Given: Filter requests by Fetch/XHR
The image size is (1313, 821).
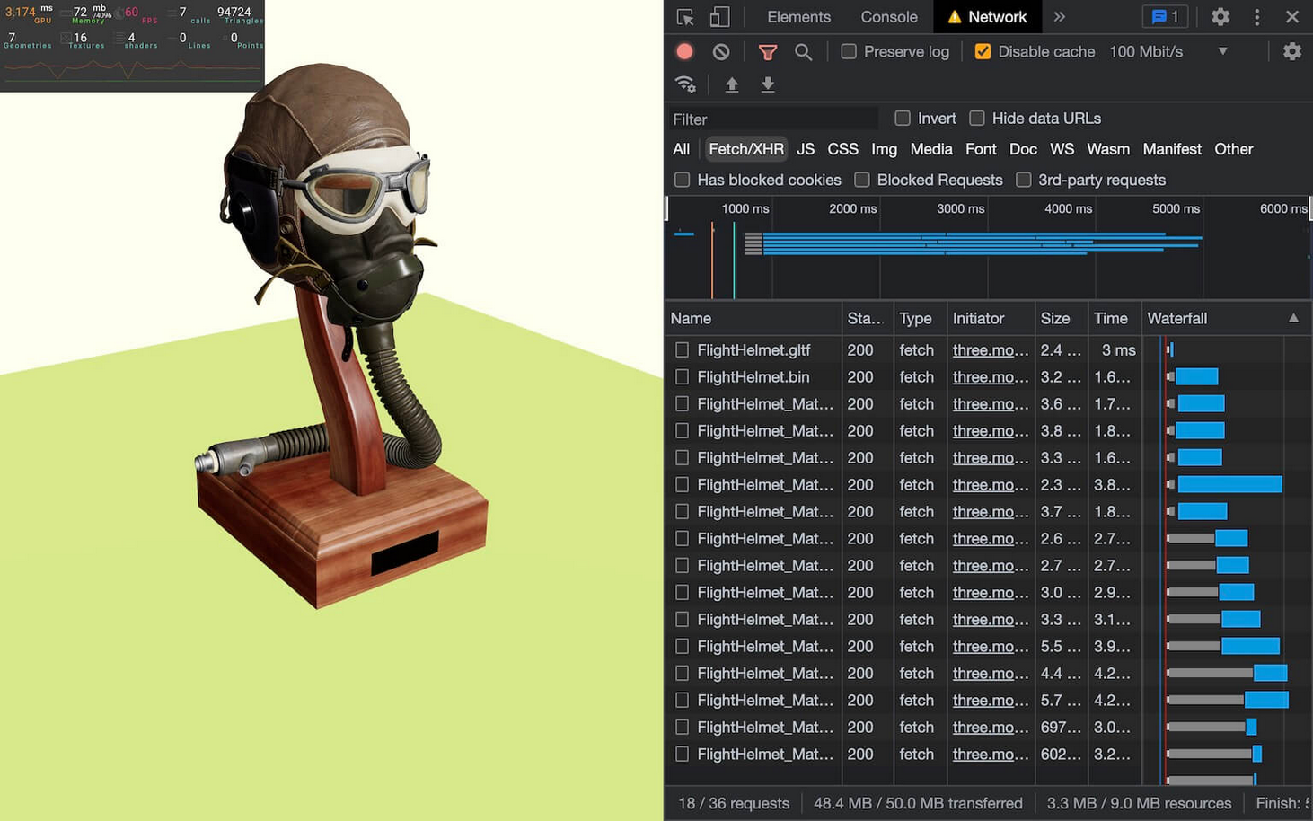Looking at the screenshot, I should (746, 149).
